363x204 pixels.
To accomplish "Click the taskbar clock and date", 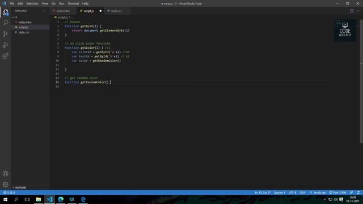I will (353, 199).
